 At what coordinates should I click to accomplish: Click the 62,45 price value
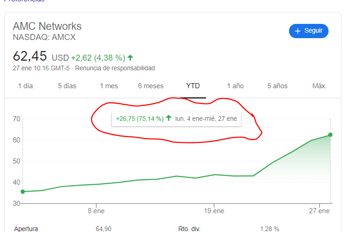click(30, 56)
